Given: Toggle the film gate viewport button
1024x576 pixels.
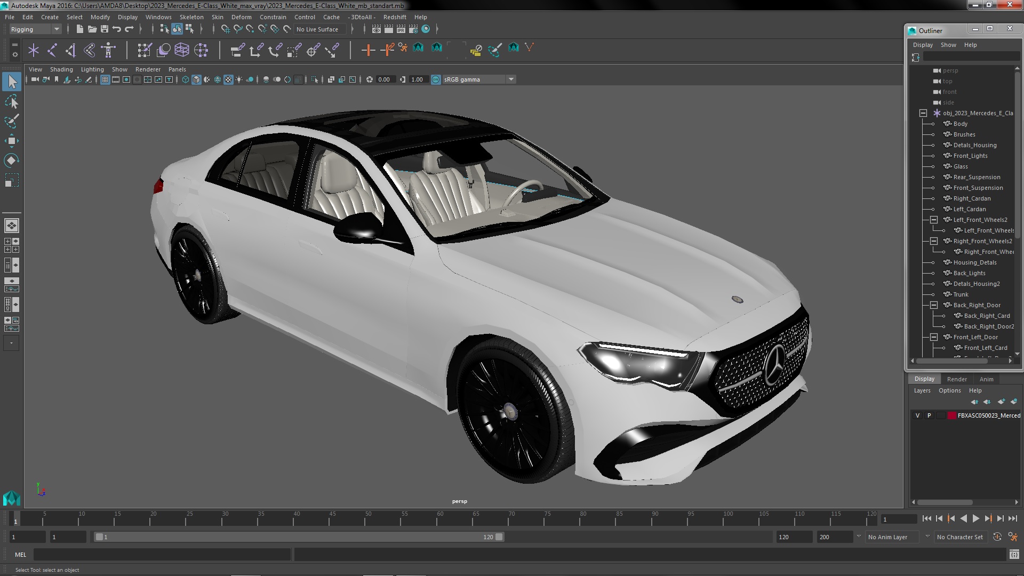Looking at the screenshot, I should pos(116,79).
